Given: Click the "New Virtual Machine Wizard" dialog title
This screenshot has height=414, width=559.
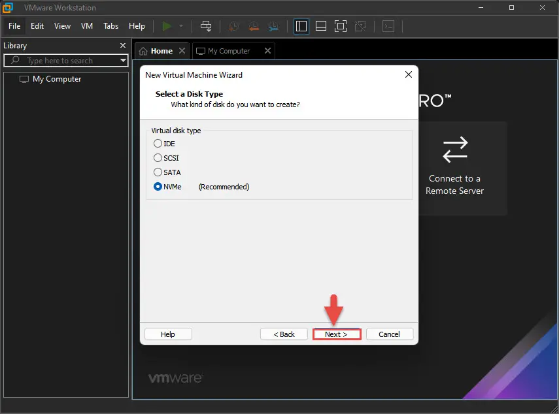Looking at the screenshot, I should (x=194, y=74).
